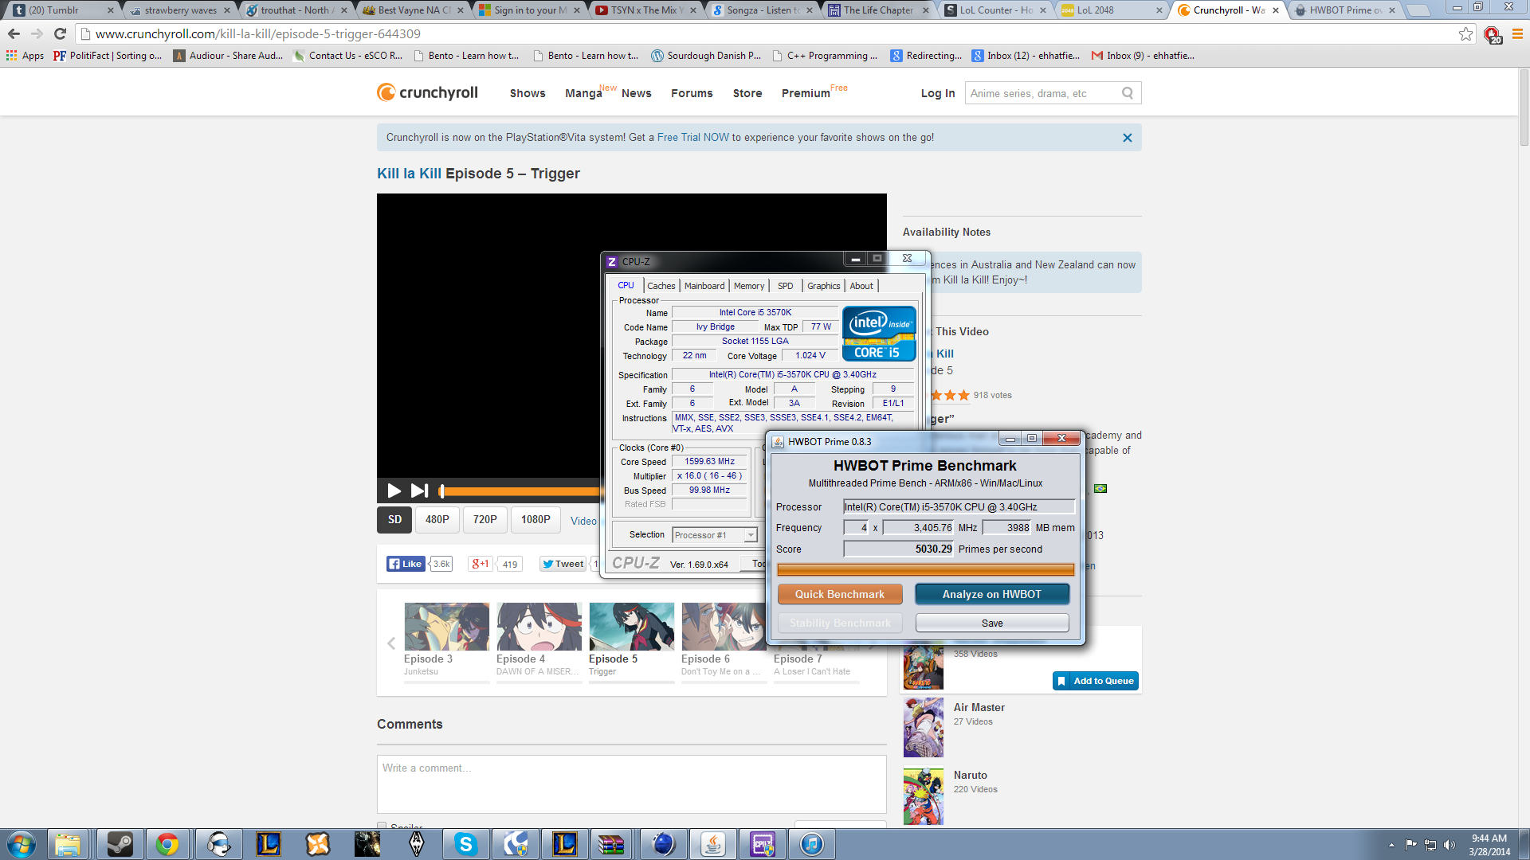
Task: Open Skype from the taskbar
Action: coord(465,844)
